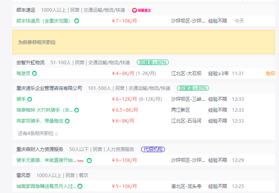Open chat icon beside 冉家坝骑手，单量稳定
The image size is (279, 193).
[67, 121]
